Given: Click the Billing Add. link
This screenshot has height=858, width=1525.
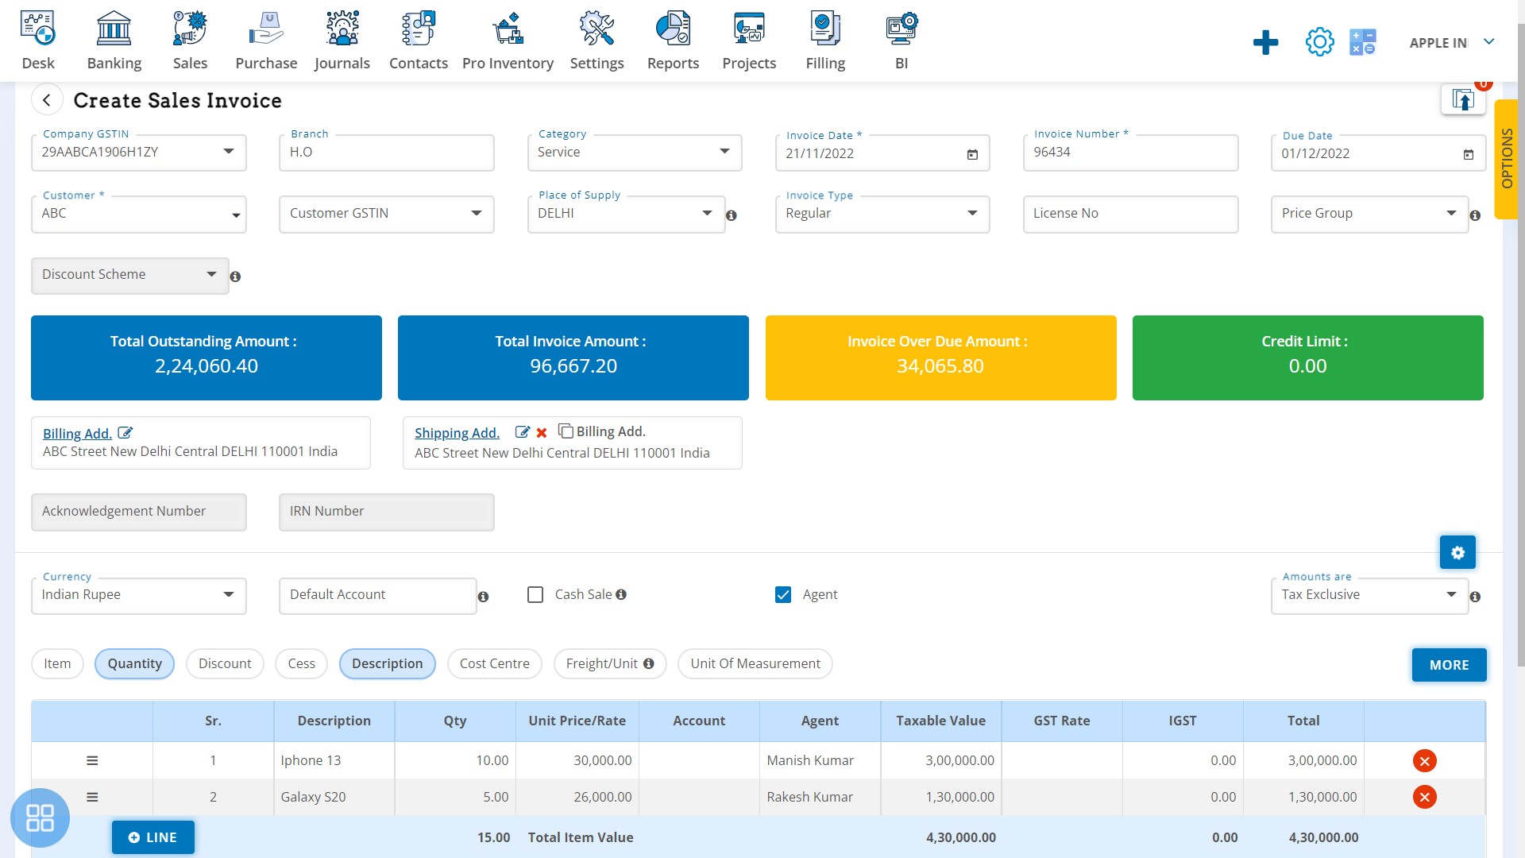Looking at the screenshot, I should 77,433.
